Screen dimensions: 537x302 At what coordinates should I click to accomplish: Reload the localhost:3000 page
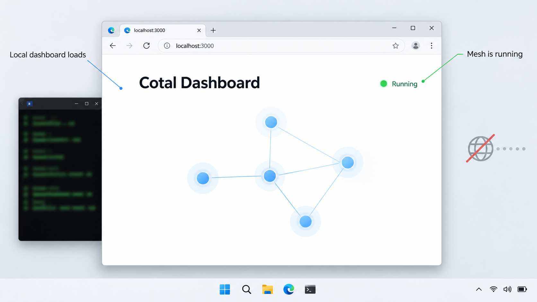pyautogui.click(x=146, y=46)
